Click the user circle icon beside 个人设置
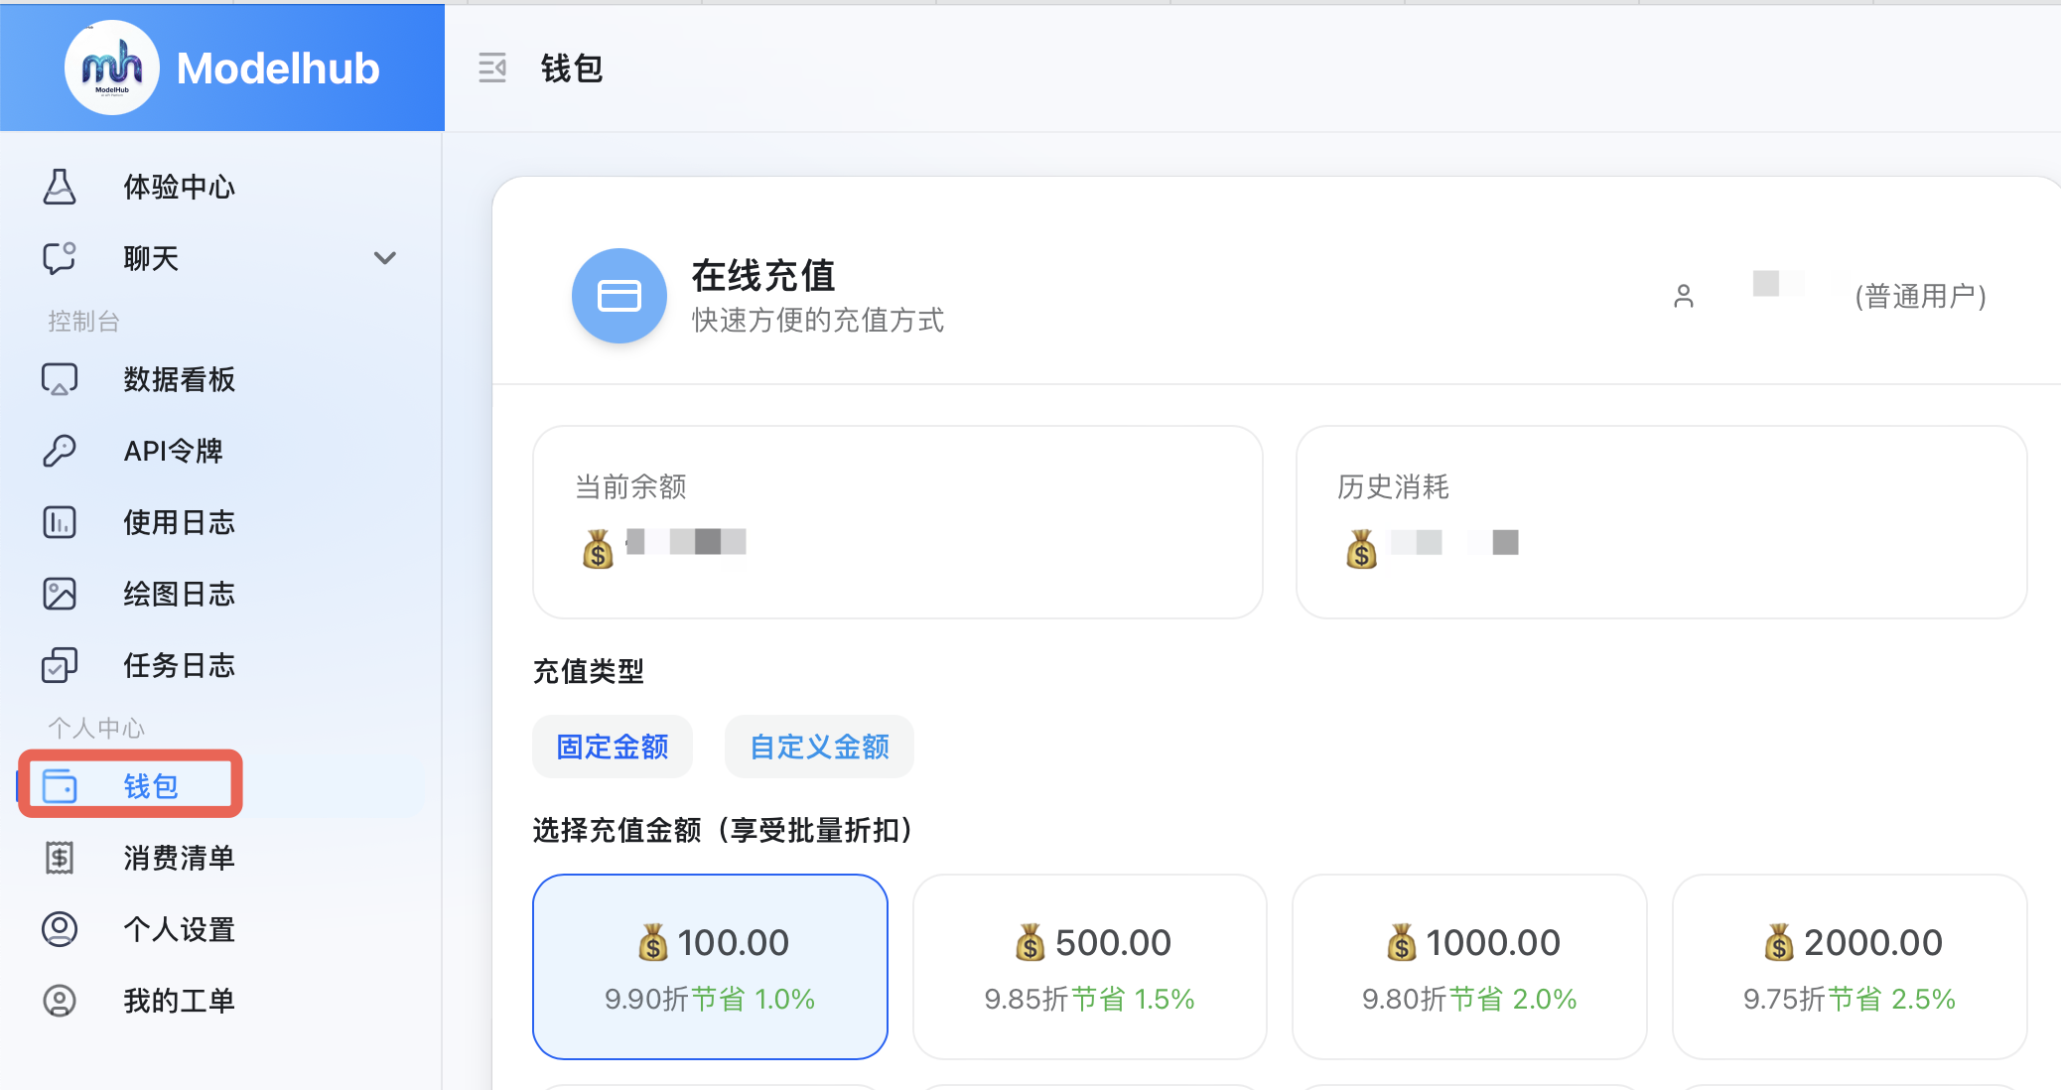2061x1090 pixels. pos(60,929)
